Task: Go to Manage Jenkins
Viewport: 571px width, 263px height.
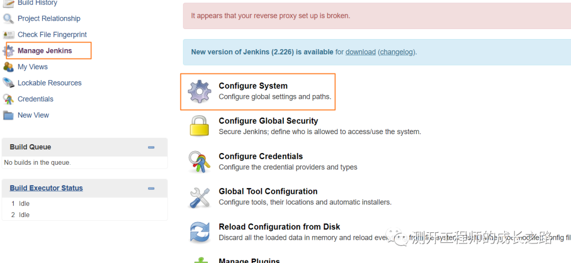Action: tap(45, 51)
